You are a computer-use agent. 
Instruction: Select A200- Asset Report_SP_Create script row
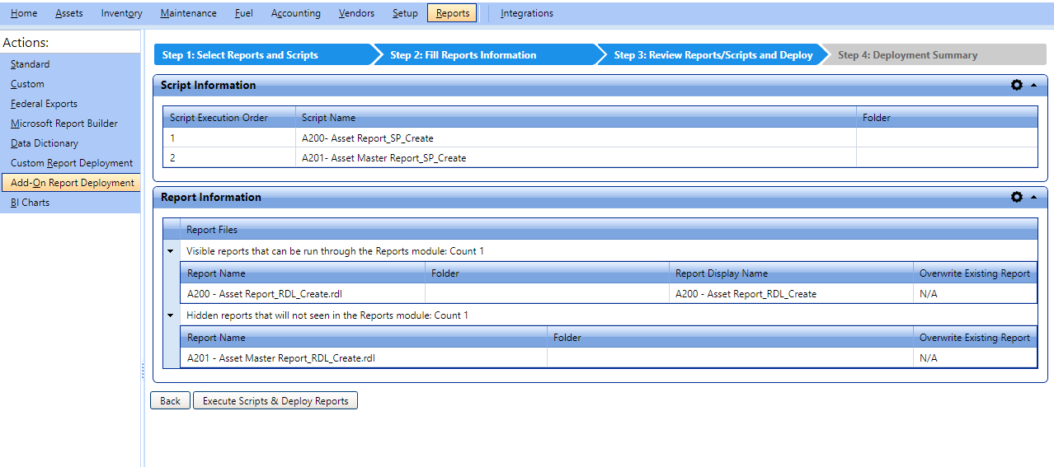(600, 138)
